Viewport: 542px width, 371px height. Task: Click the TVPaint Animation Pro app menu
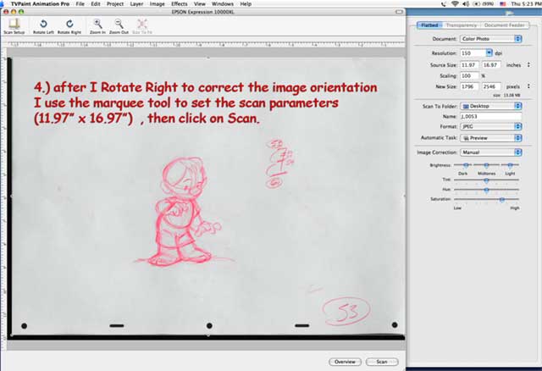tap(40, 3)
